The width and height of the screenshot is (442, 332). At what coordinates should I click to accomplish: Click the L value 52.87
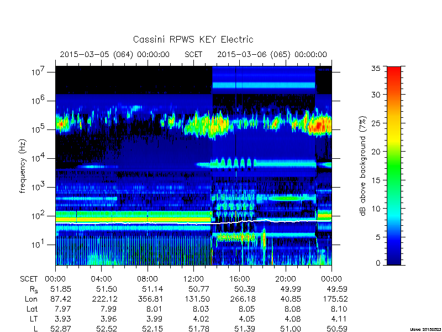click(61, 329)
